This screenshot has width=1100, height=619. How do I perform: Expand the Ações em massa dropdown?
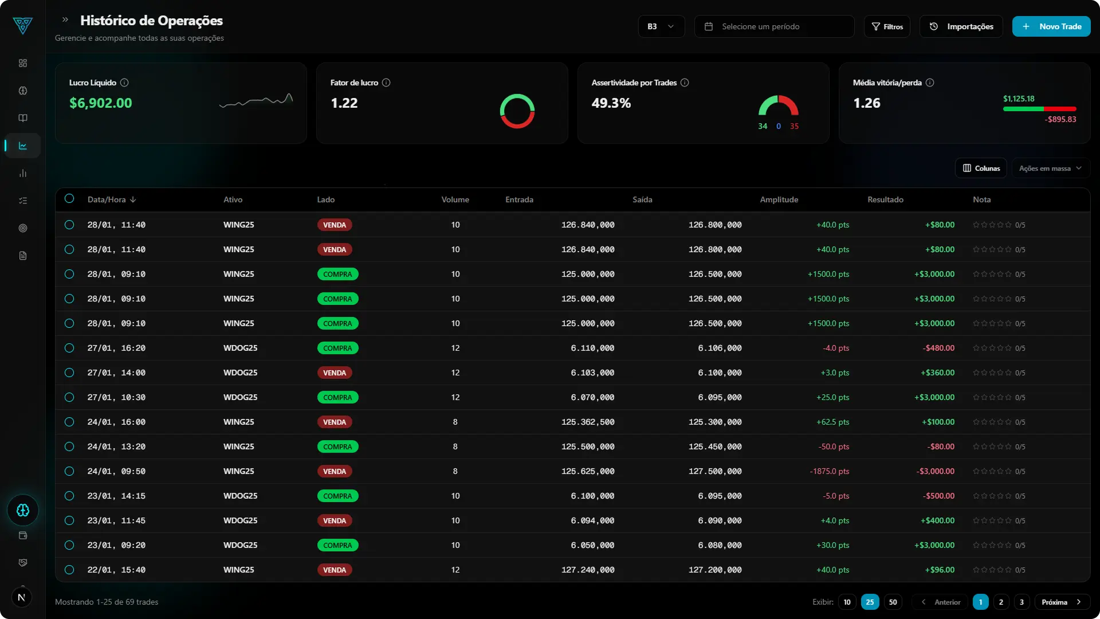(1050, 168)
